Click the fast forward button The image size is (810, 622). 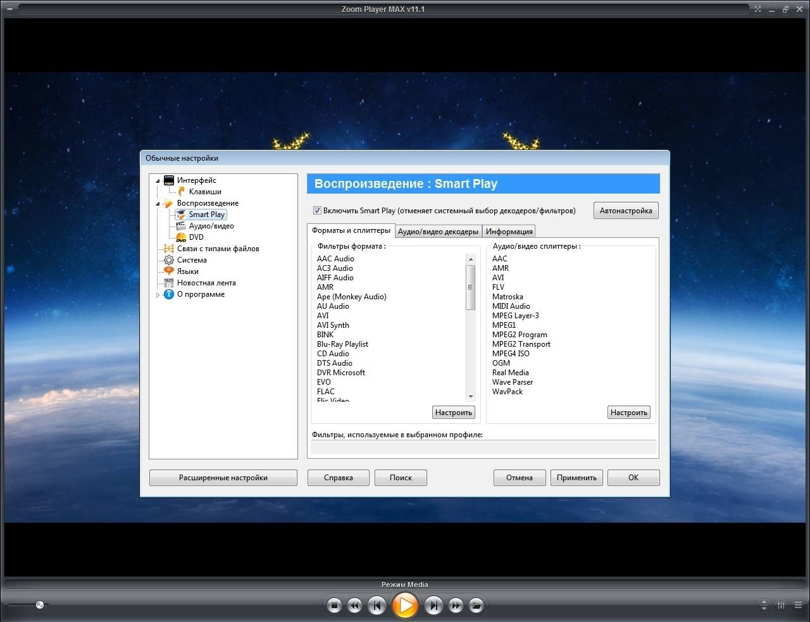[x=456, y=606]
